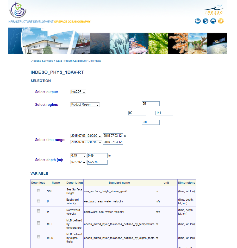This screenshot has height=248, width=237.
Task: Open the Access Services breadcrumb link
Action: [x=42, y=61]
